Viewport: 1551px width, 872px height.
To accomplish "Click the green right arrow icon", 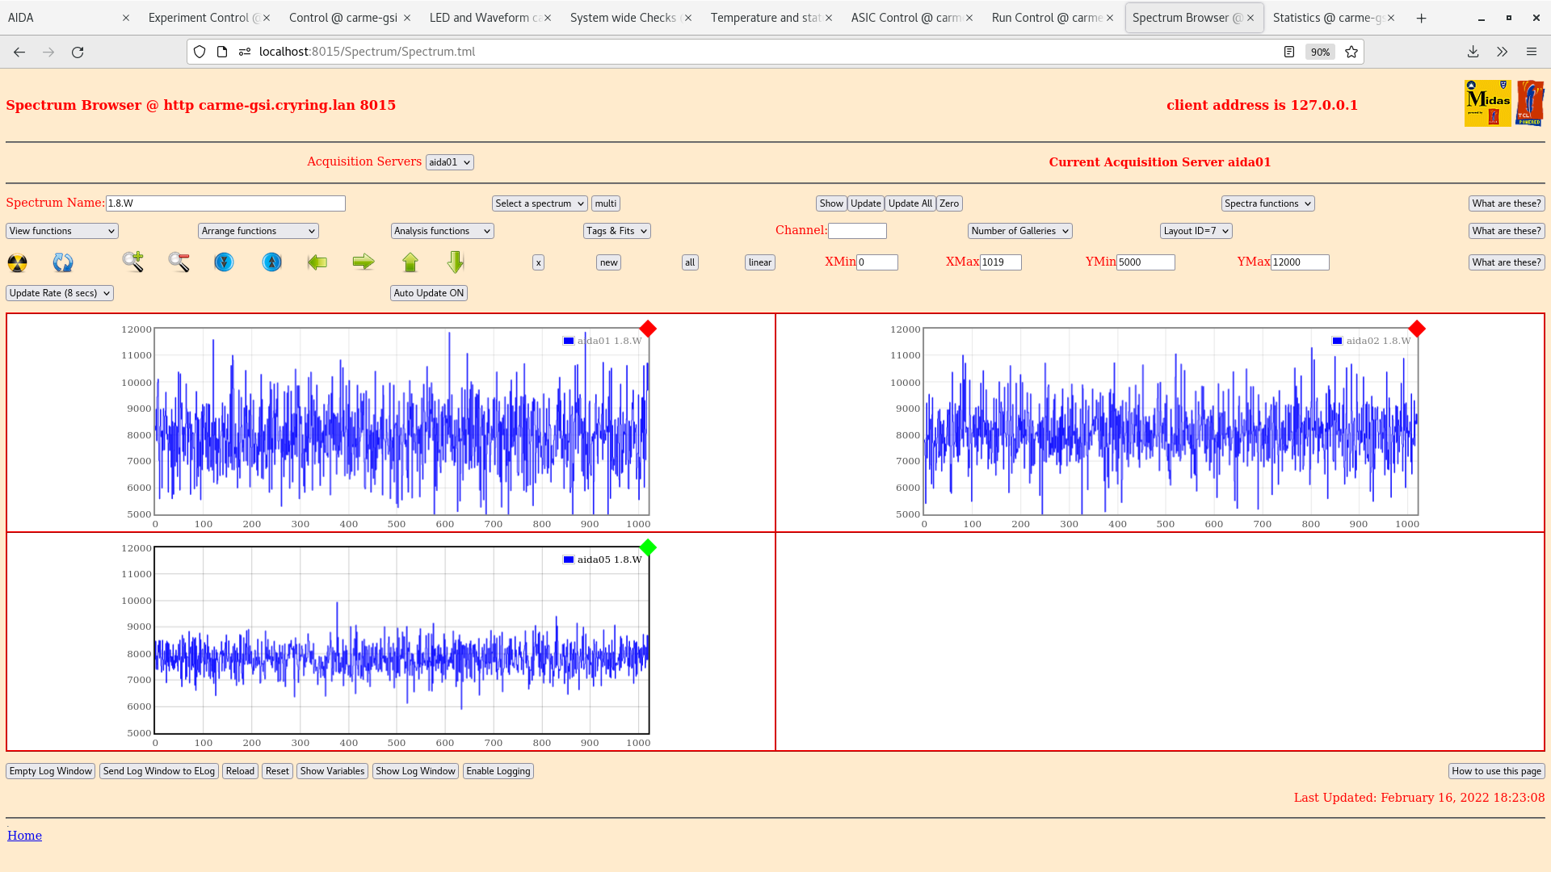I will [x=364, y=262].
